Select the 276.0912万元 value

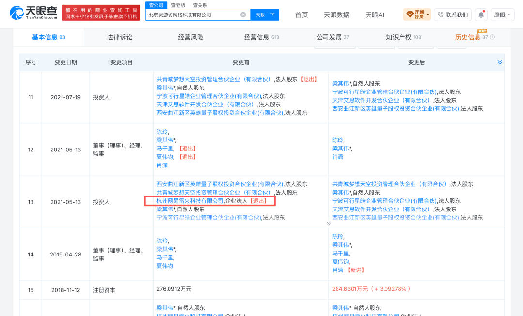[174, 289]
